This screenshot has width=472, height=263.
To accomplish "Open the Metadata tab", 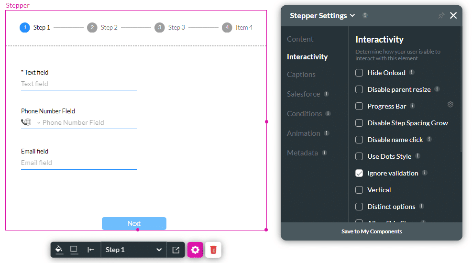I will coord(302,153).
